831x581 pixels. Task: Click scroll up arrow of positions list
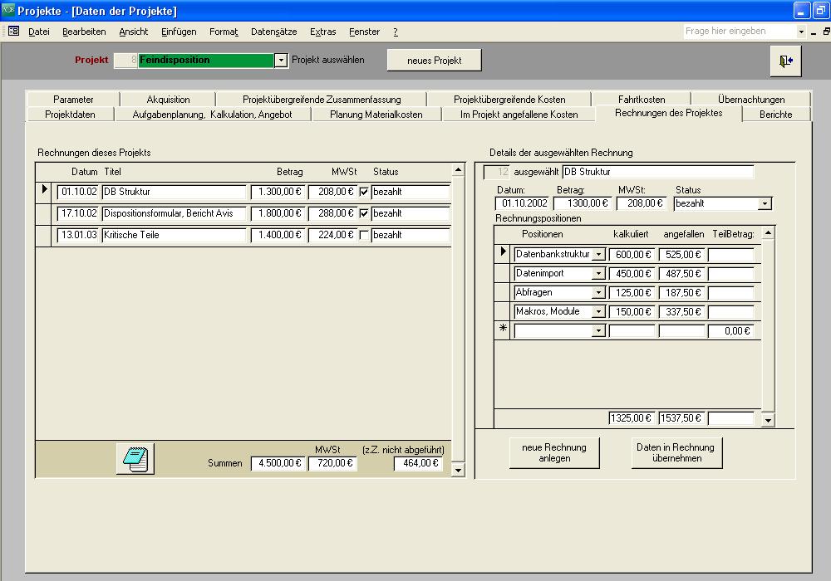768,232
